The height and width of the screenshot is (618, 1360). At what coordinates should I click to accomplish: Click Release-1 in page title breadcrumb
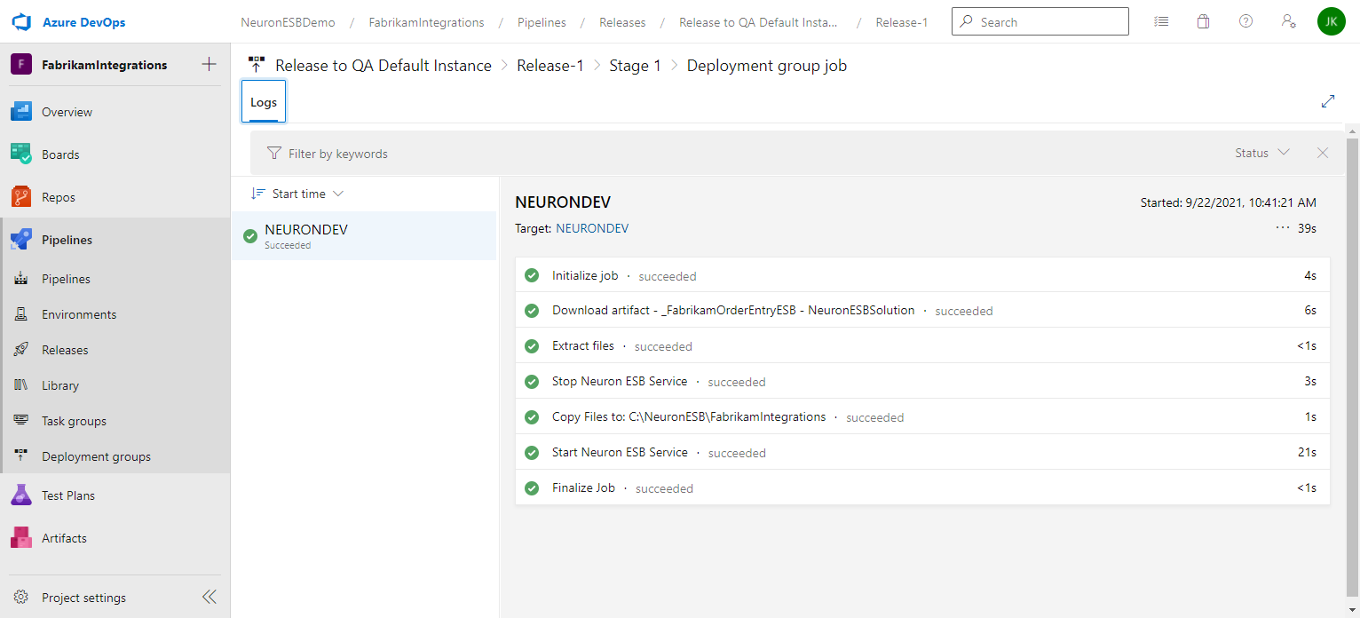pyautogui.click(x=550, y=66)
